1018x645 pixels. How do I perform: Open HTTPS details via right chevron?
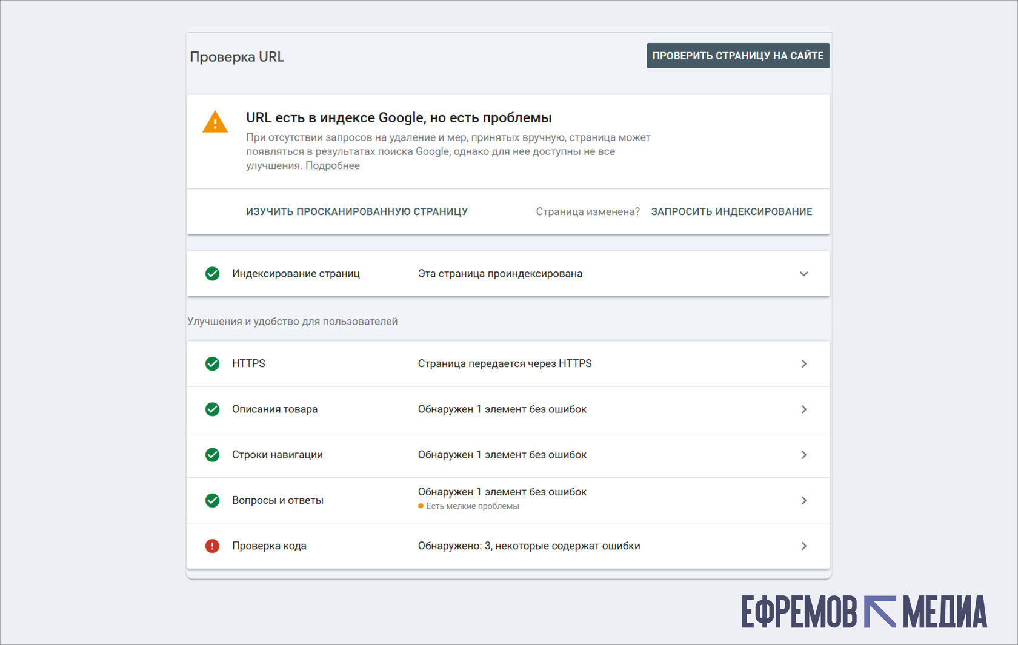pos(803,363)
